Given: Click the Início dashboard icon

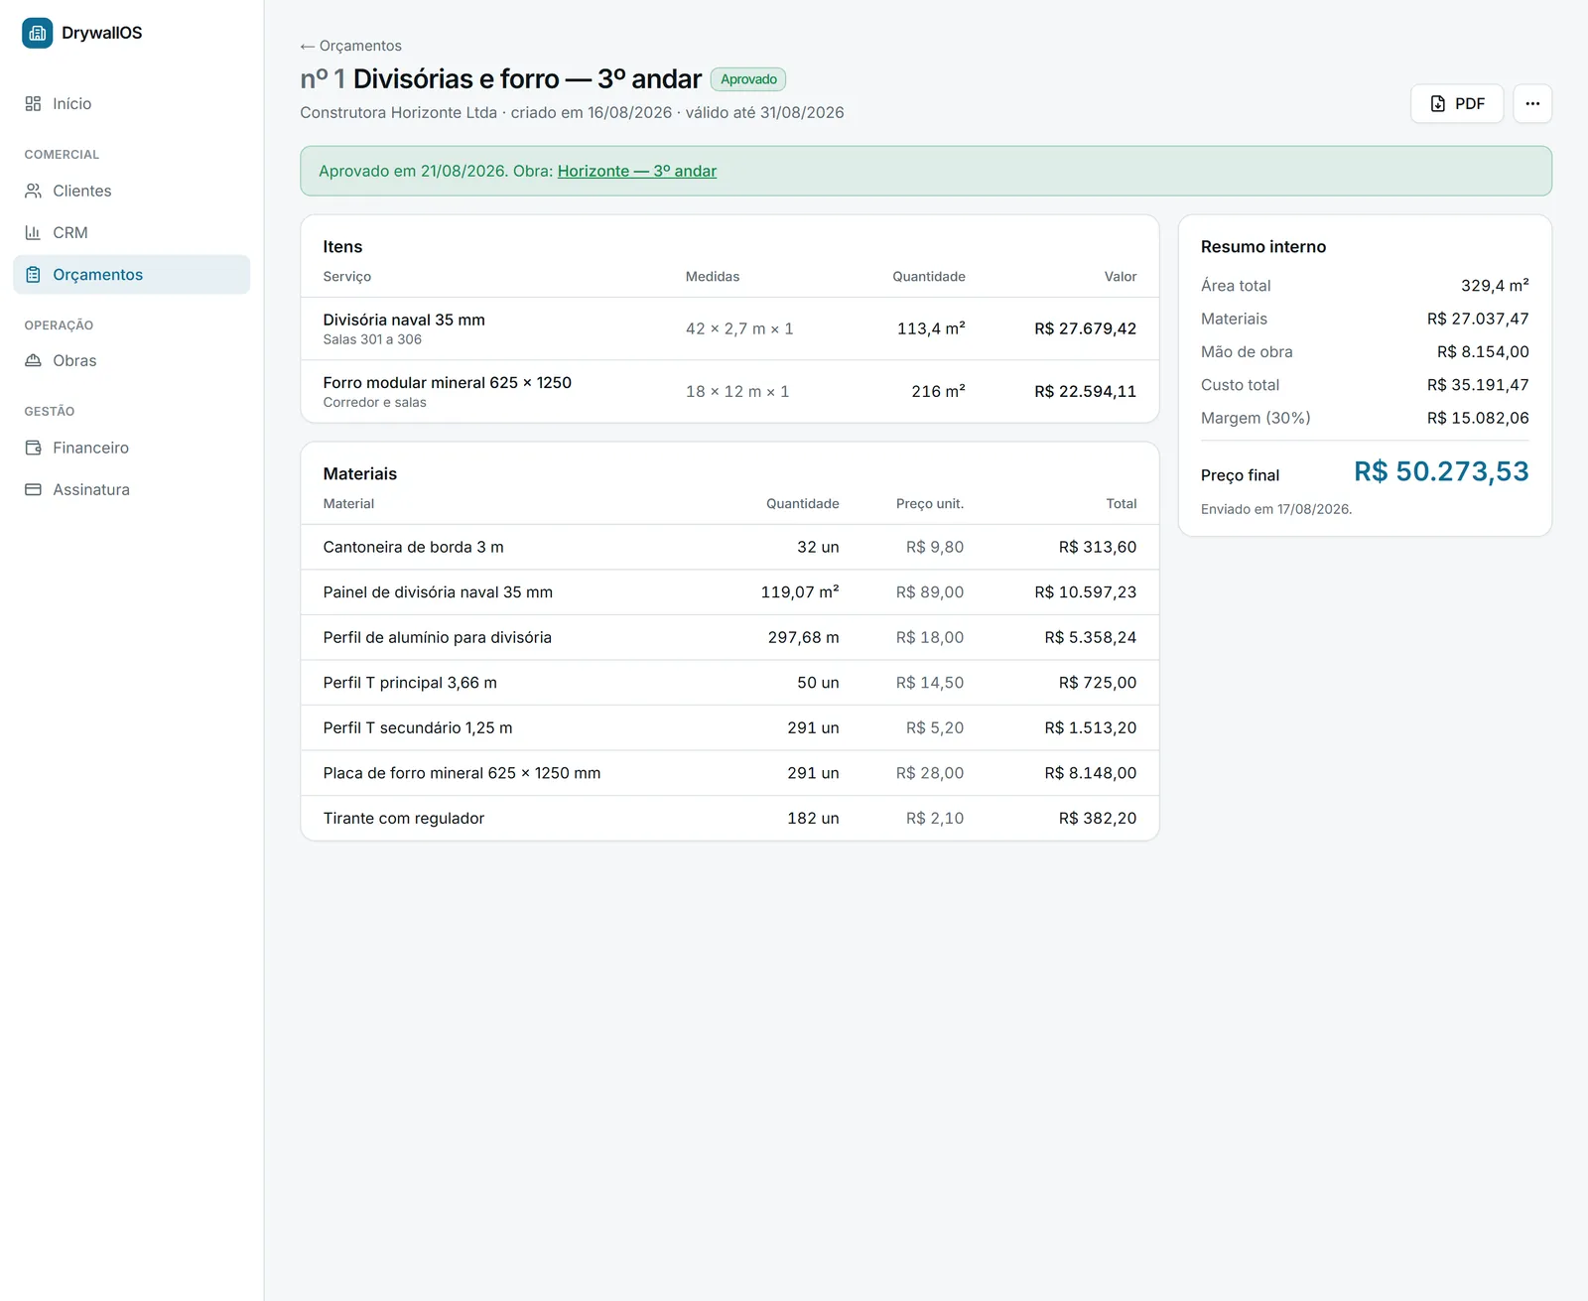Looking at the screenshot, I should [33, 104].
